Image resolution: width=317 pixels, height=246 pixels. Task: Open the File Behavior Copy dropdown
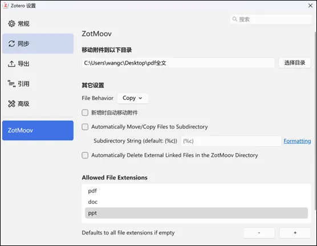[x=133, y=98]
